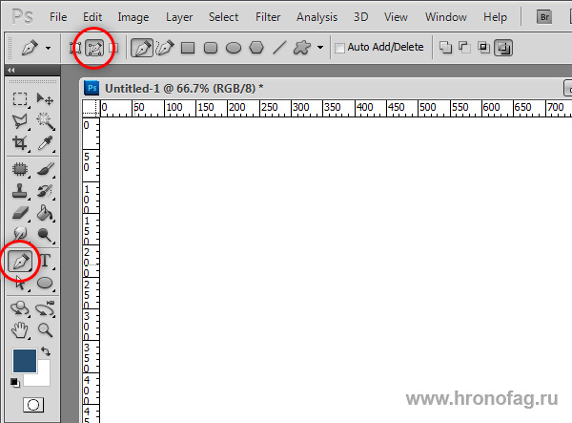
Task: Click the blue foreground color swatch
Action: coord(23,360)
